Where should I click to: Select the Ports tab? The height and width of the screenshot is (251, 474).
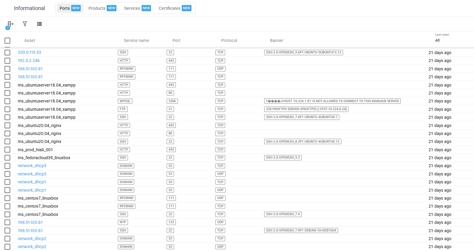[70, 8]
